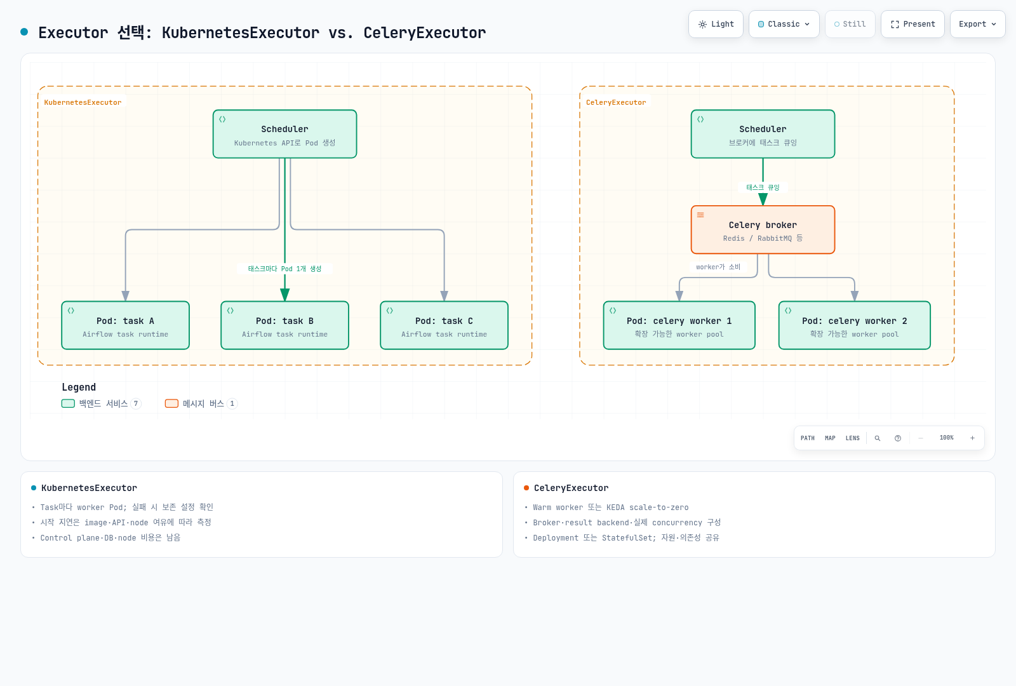This screenshot has width=1016, height=686.
Task: Click code icon on Pod: task C
Action: [390, 311]
